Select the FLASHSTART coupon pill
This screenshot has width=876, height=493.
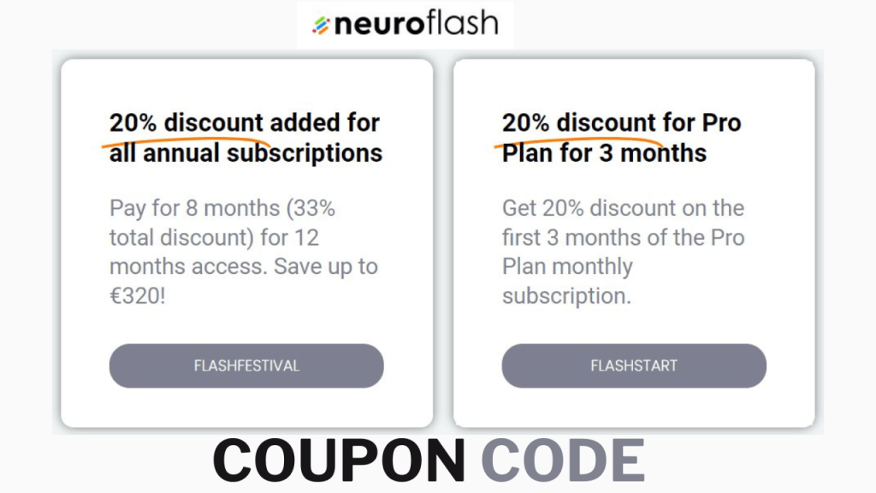click(x=633, y=365)
